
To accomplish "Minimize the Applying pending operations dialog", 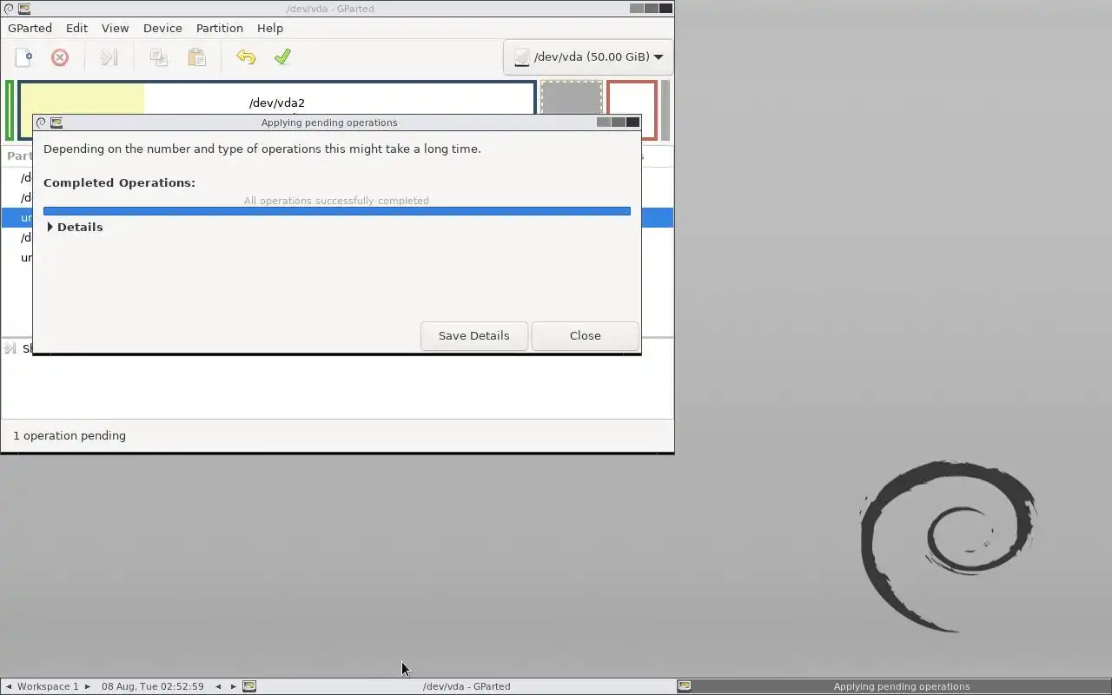I will pos(604,122).
